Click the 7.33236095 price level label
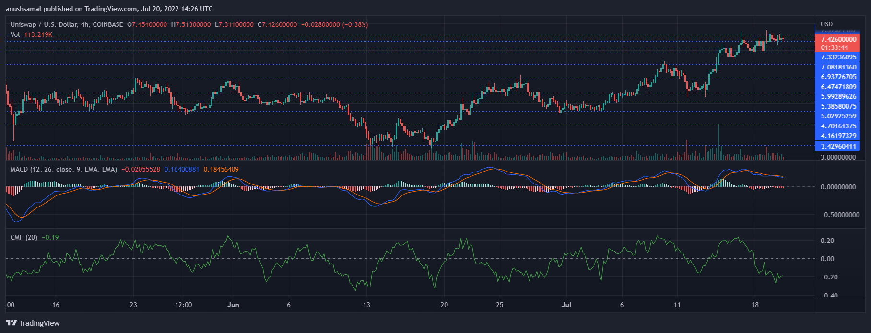 (x=838, y=57)
